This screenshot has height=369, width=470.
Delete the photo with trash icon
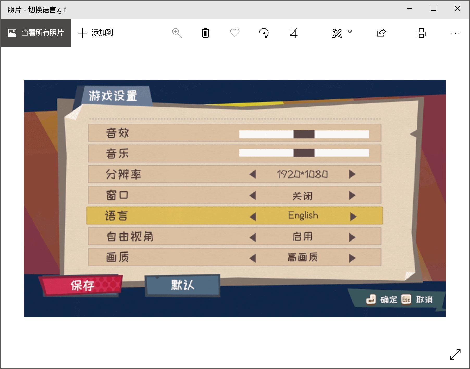click(x=206, y=33)
